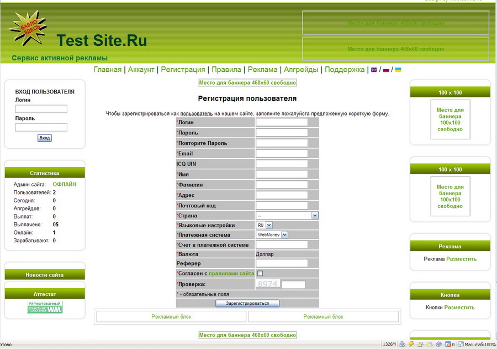Click the starburst site logo

(x=28, y=28)
